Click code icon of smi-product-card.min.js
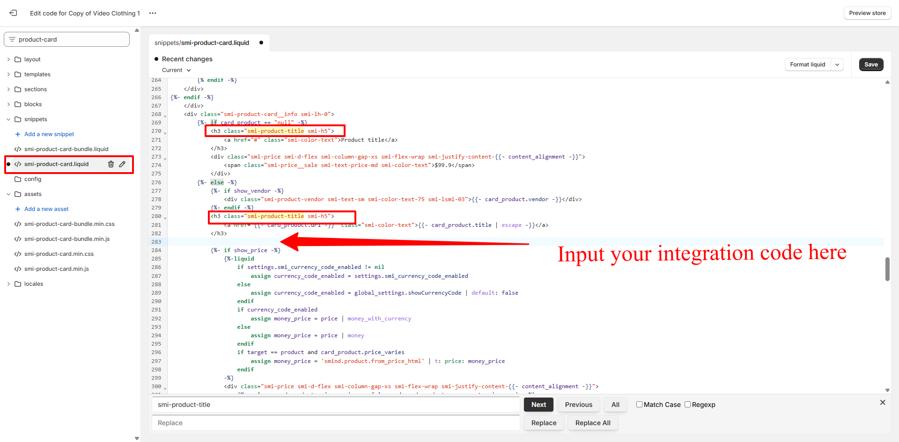Image resolution: width=899 pixels, height=442 pixels. (18, 269)
